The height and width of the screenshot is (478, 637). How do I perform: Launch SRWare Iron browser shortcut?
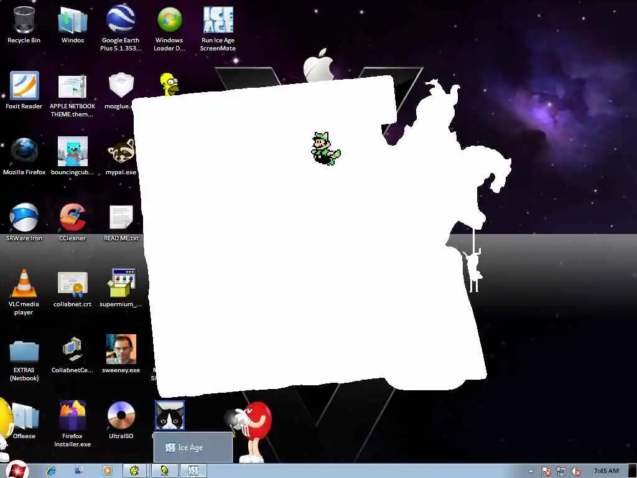24,222
